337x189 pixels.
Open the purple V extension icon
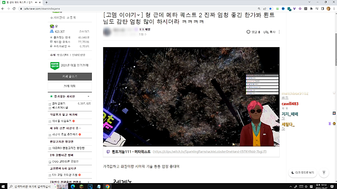point(294,8)
